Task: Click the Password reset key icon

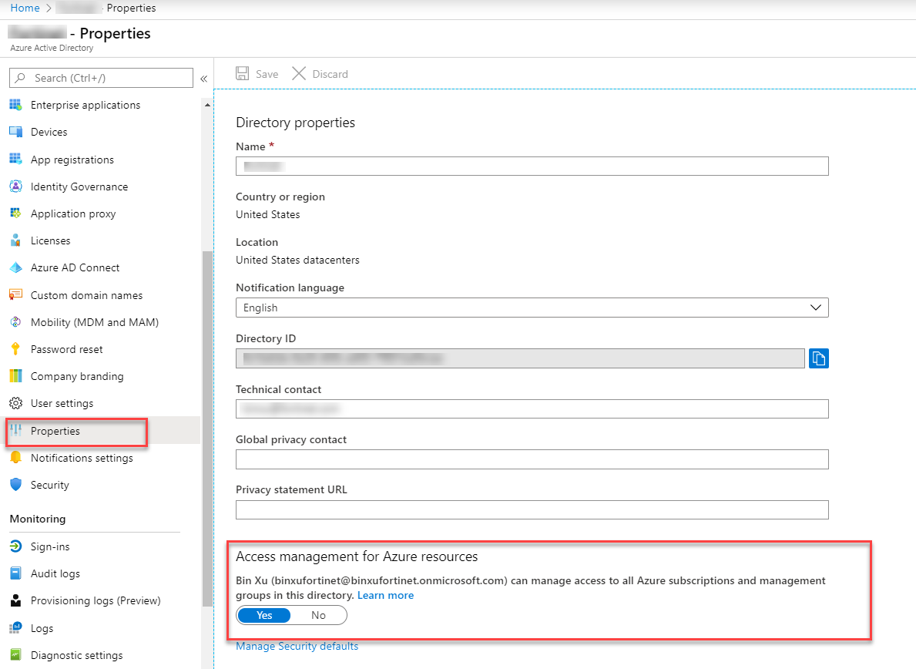Action: (15, 349)
